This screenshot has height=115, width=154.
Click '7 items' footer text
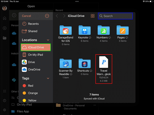point(94,95)
